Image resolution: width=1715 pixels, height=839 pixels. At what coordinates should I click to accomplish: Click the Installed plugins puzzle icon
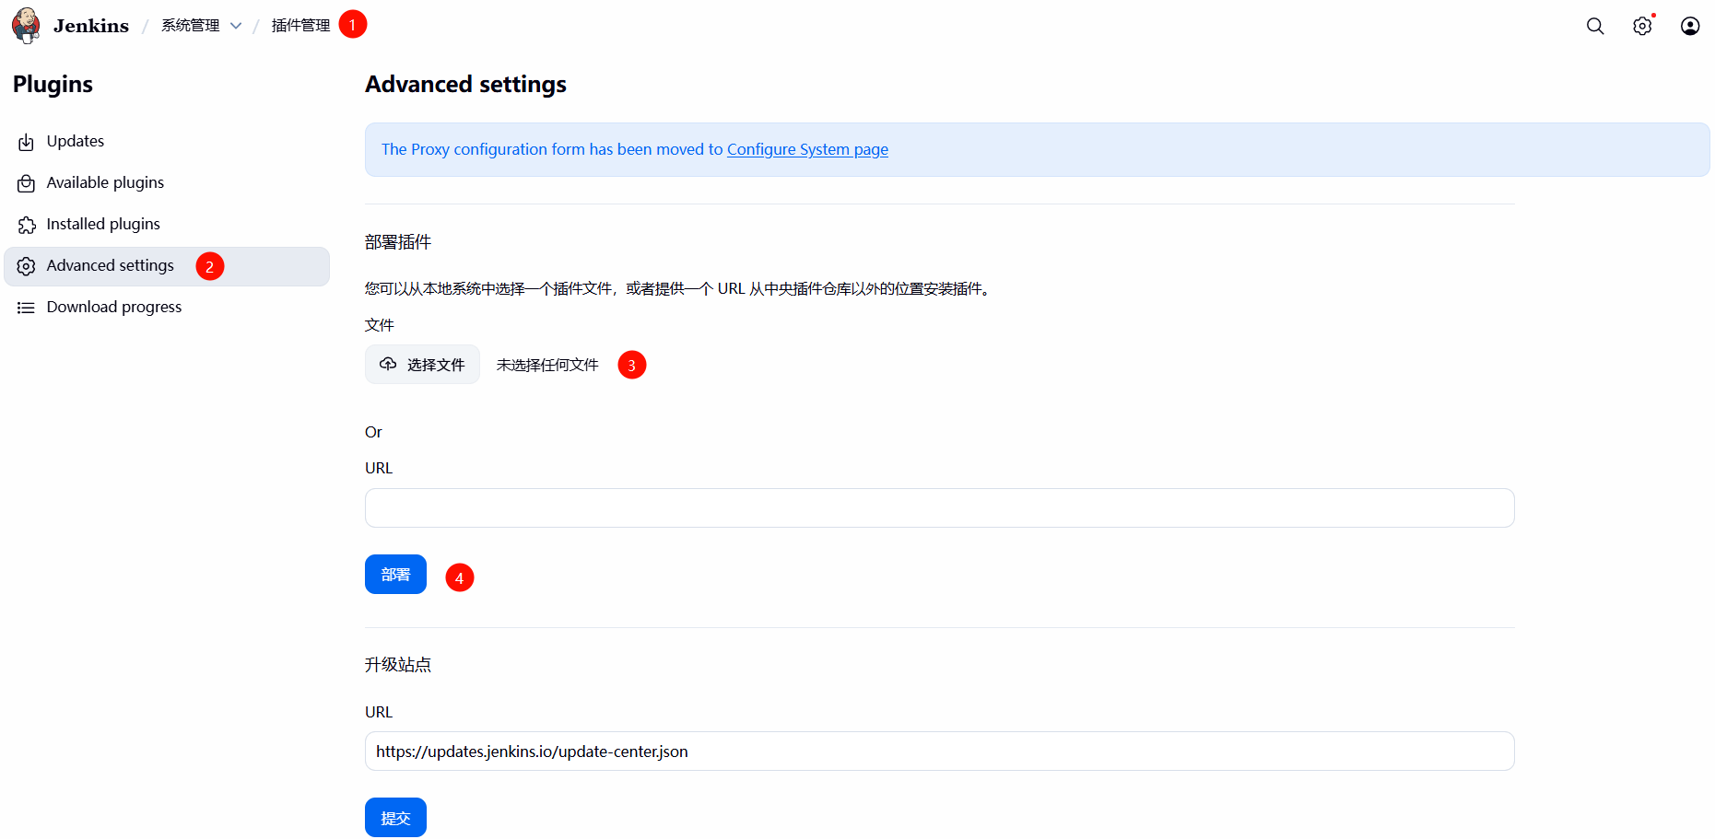point(27,225)
